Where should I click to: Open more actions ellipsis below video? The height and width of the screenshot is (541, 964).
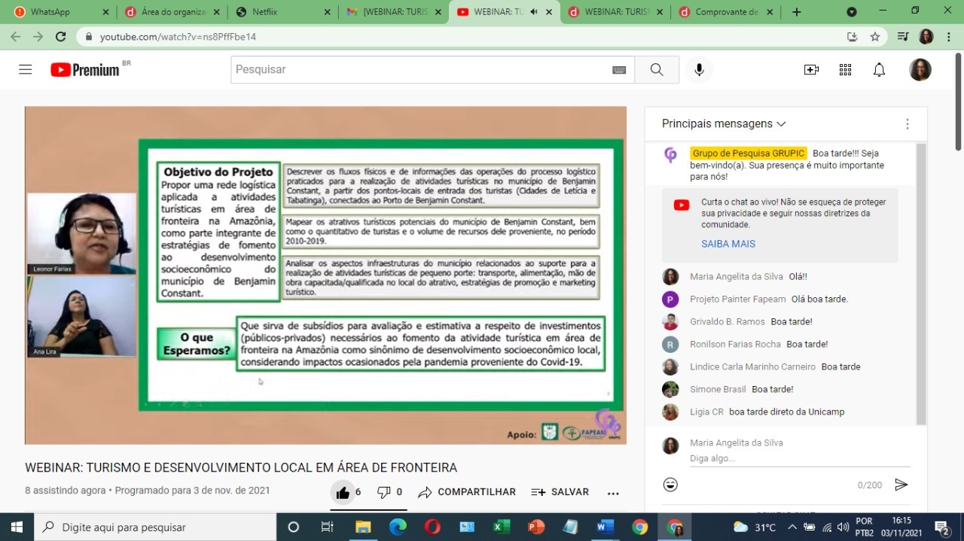coord(613,493)
